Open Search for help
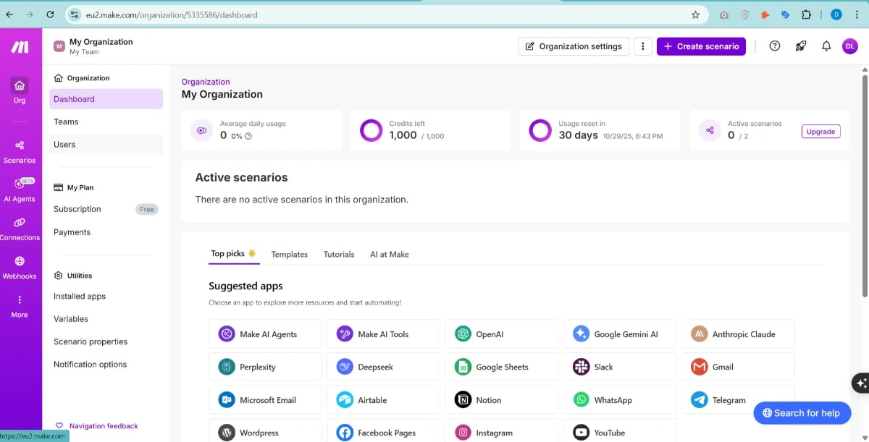This screenshot has width=869, height=442. click(x=802, y=413)
